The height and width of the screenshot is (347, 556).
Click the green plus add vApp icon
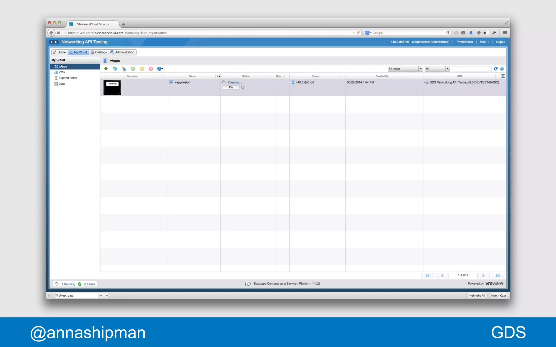(106, 69)
